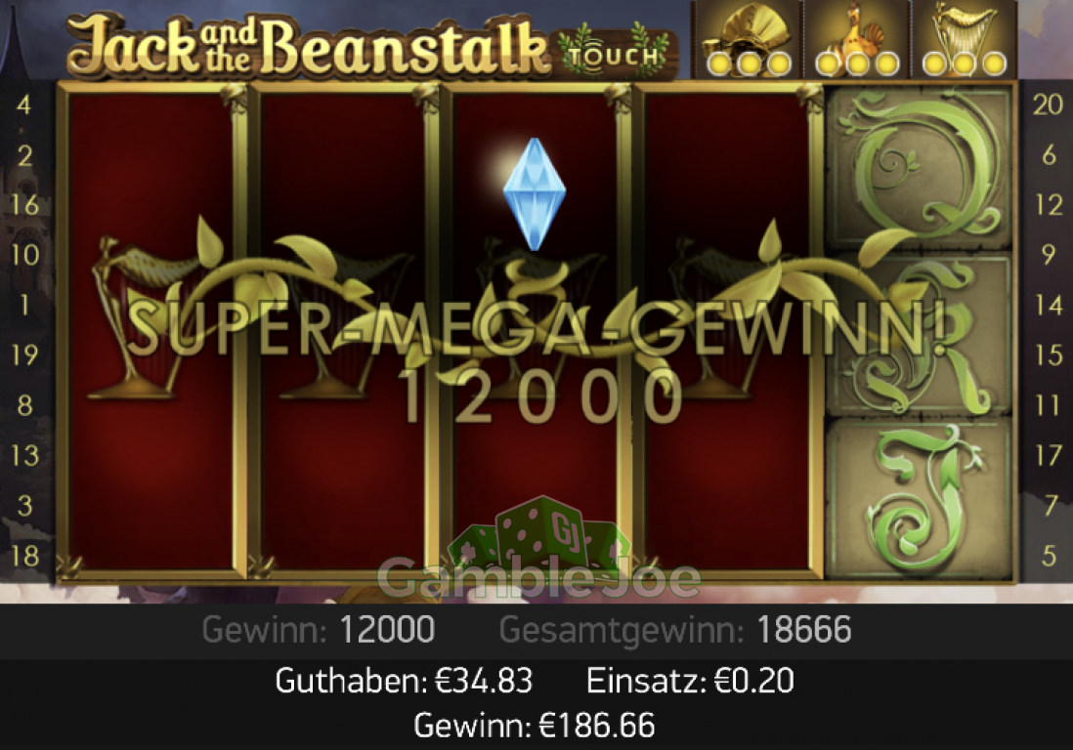Image resolution: width=1073 pixels, height=750 pixels.
Task: Tap the Super-Mega-Gewinn banner text
Action: tap(537, 329)
